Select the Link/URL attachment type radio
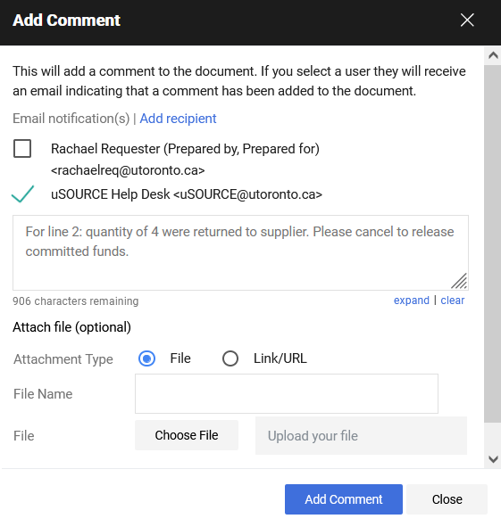Viewport: 501px width, 527px height. coord(230,358)
